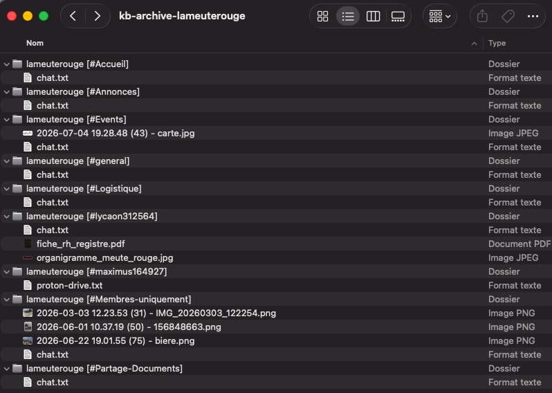Go back with the left arrow
Viewport: 552px width, 393px height.
pos(73,16)
